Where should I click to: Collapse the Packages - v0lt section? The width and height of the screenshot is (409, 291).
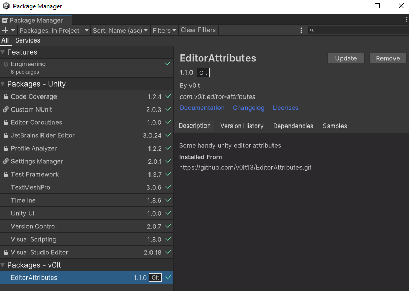(x=3, y=265)
